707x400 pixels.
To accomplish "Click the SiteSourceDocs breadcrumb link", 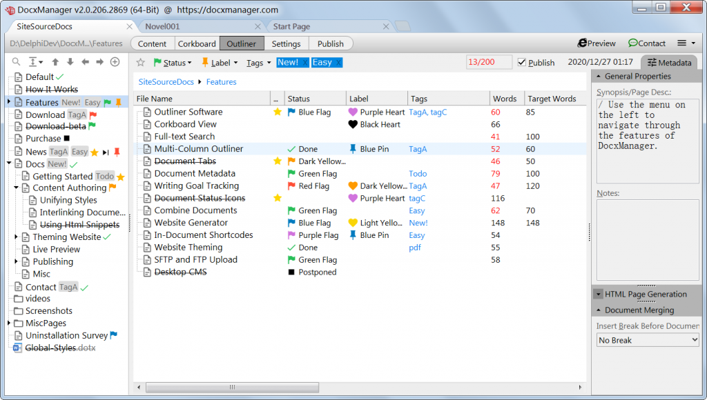I will tap(166, 82).
